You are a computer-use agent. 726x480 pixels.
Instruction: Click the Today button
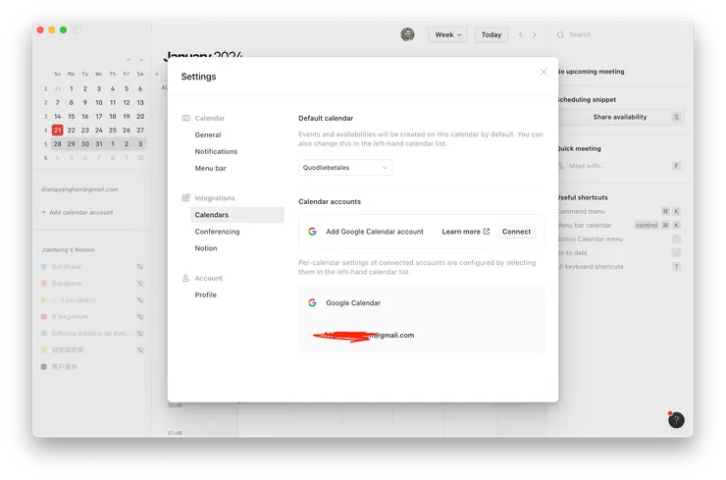point(491,34)
